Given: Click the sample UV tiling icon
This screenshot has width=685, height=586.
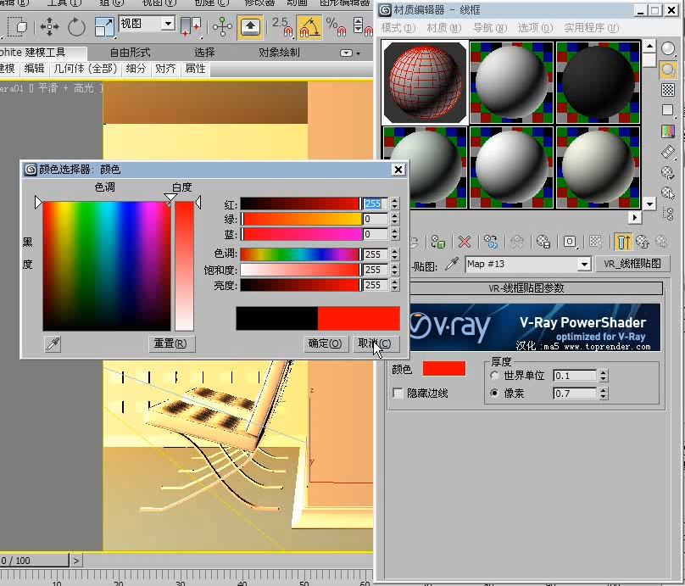Looking at the screenshot, I should coord(667,110).
